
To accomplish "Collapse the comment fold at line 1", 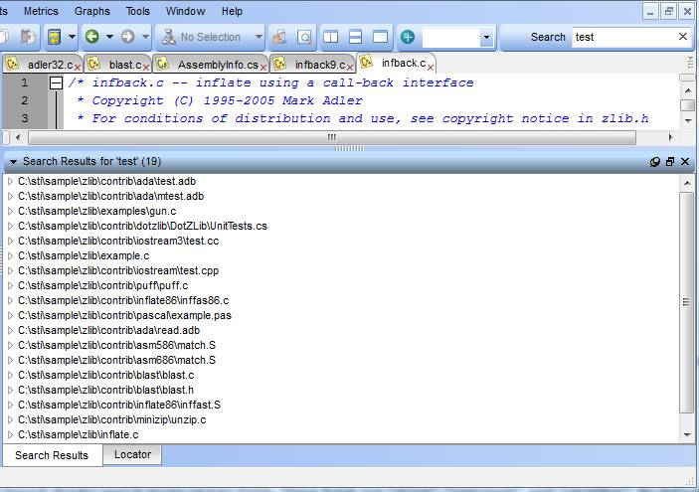I will click(56, 82).
